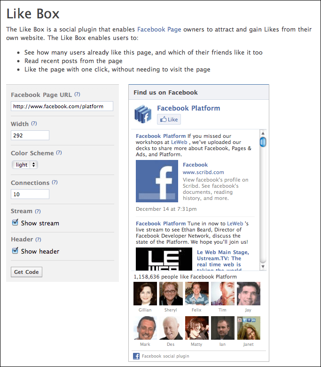Open help tooltip next to Stream
Screen dimensions: 321x367
pos(38,211)
